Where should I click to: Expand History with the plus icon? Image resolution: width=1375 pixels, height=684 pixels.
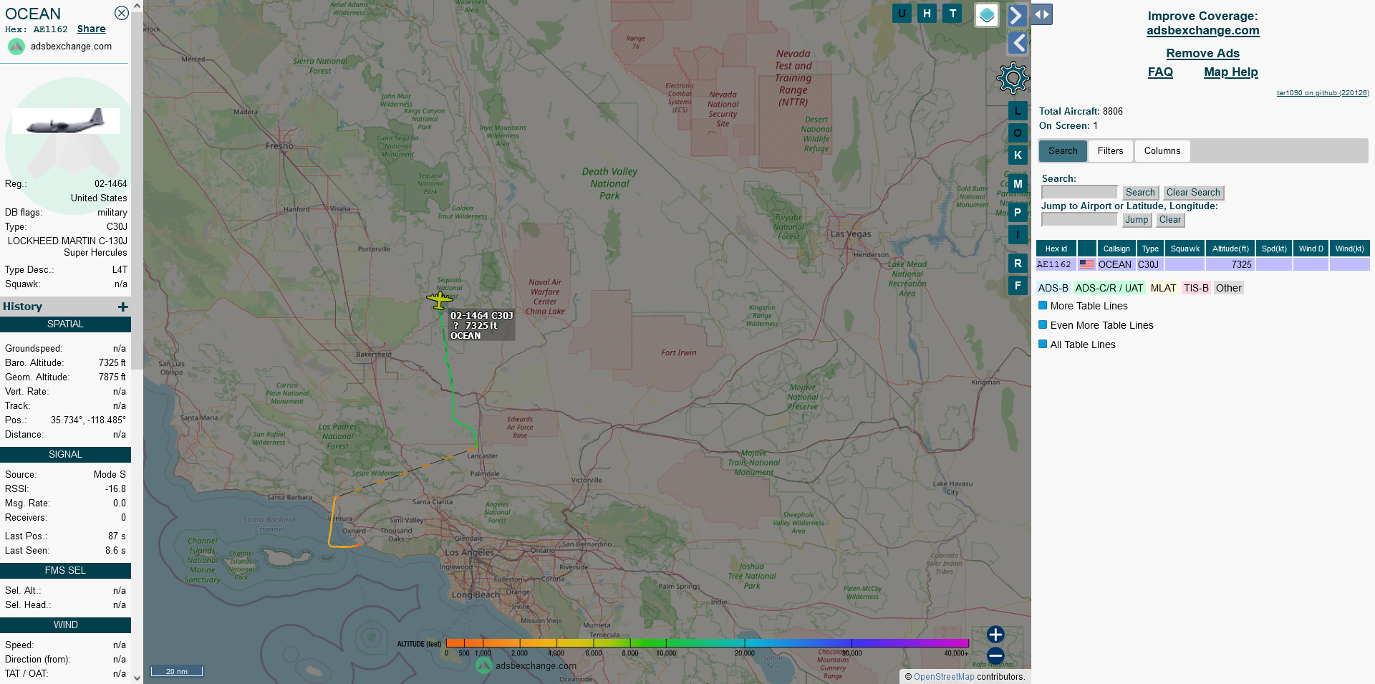point(123,307)
